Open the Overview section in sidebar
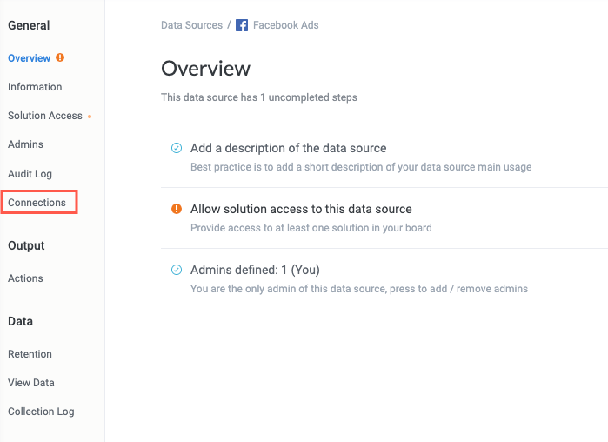This screenshot has width=608, height=442. point(30,58)
